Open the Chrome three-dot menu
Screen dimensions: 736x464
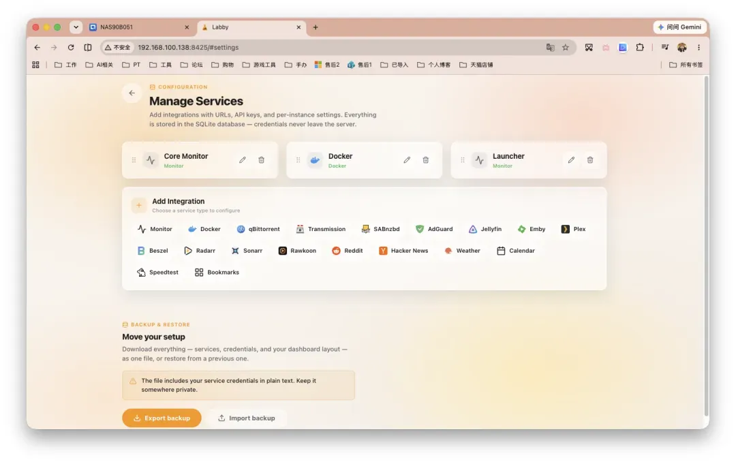[699, 48]
